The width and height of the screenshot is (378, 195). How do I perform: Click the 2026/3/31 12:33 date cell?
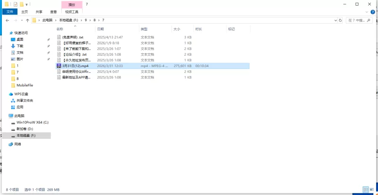[110, 66]
